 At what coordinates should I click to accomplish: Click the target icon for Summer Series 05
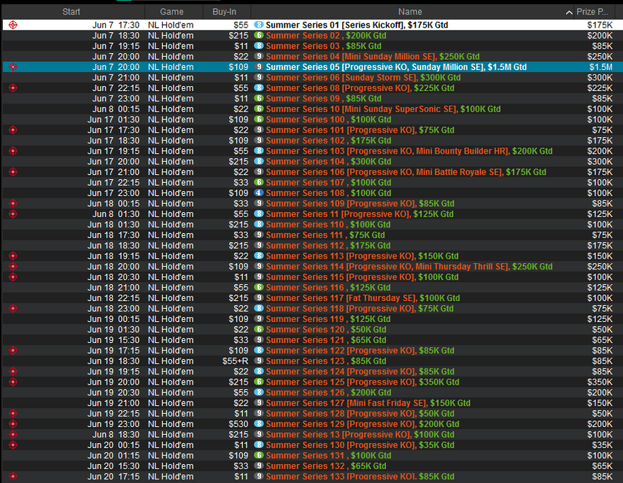[x=13, y=67]
